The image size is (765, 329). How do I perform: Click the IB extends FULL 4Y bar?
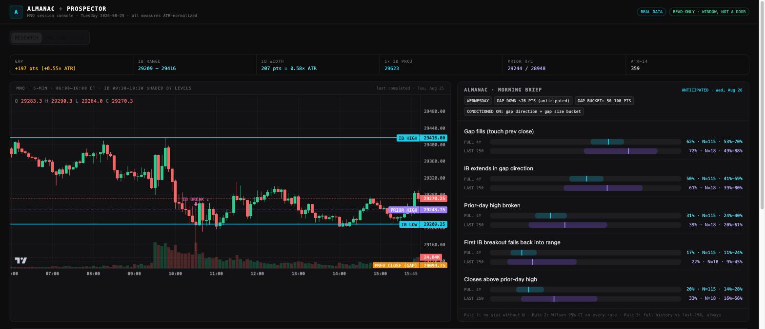tap(585, 179)
